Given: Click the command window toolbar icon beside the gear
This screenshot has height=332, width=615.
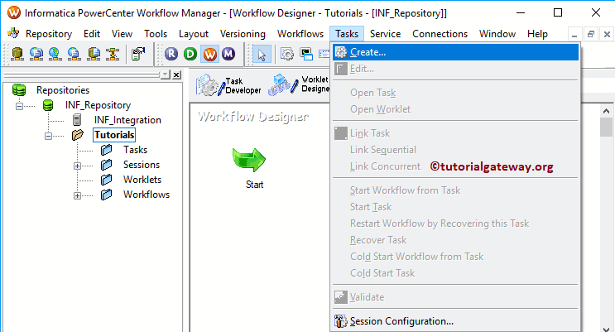Looking at the screenshot, I should point(306,54).
